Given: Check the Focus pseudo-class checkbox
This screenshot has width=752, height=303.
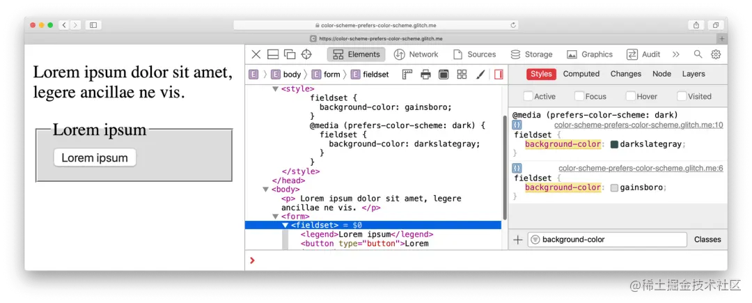Looking at the screenshot, I should 579,96.
